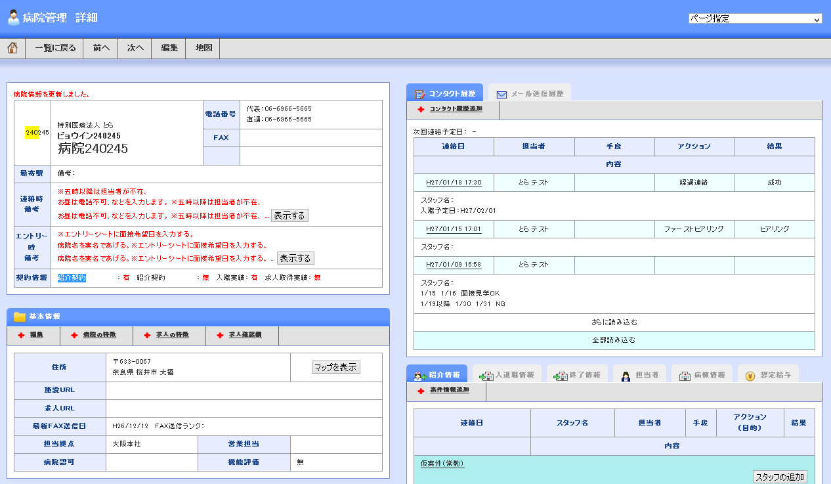The width and height of the screenshot is (831, 484).
Task: Click the hospital icon on 終了情報 tab
Action: [561, 376]
